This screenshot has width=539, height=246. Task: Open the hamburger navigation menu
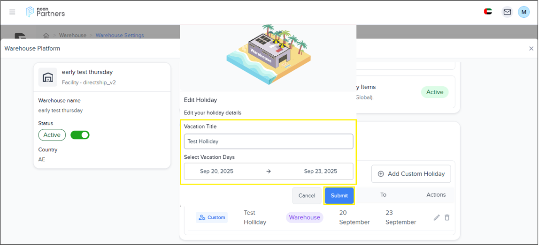click(x=12, y=12)
